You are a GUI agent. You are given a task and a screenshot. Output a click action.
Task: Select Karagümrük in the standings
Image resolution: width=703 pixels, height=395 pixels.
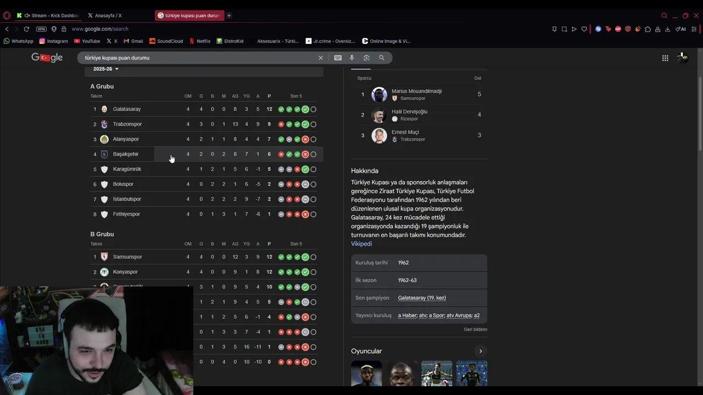click(127, 169)
